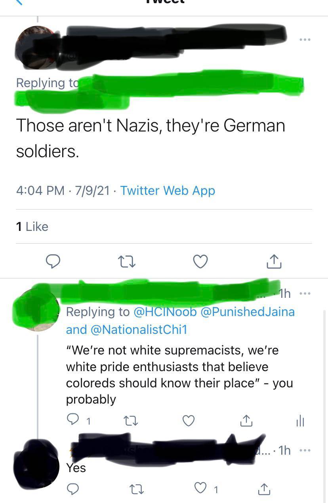Retweet the white pride enthusiasts reply
This screenshot has height=503, width=328.
(130, 421)
